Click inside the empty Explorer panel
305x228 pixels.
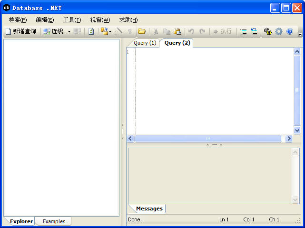pyautogui.click(x=61, y=128)
